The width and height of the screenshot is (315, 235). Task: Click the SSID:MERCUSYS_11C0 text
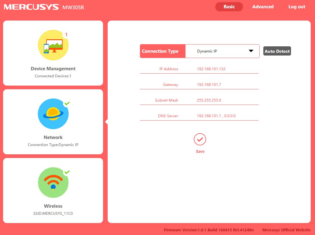pos(53,213)
